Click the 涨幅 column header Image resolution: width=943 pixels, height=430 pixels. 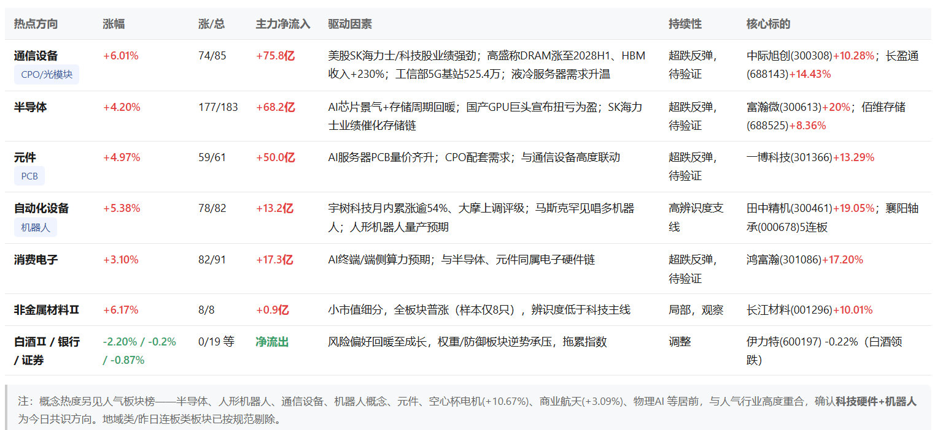114,24
